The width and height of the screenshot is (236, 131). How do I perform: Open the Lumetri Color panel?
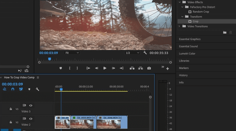[x=187, y=54]
